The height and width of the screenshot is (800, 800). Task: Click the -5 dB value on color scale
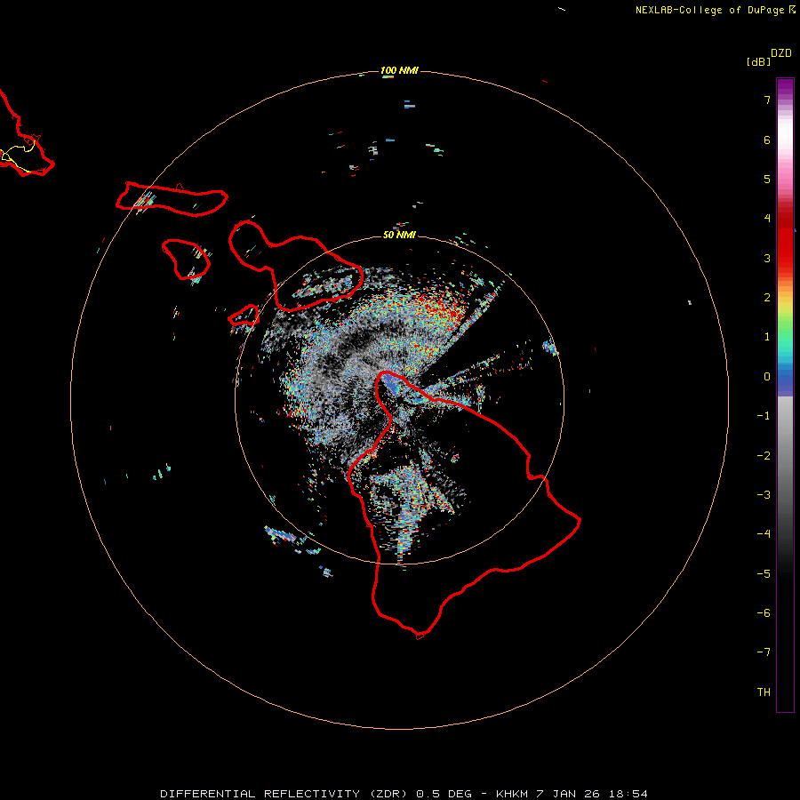coord(764,574)
